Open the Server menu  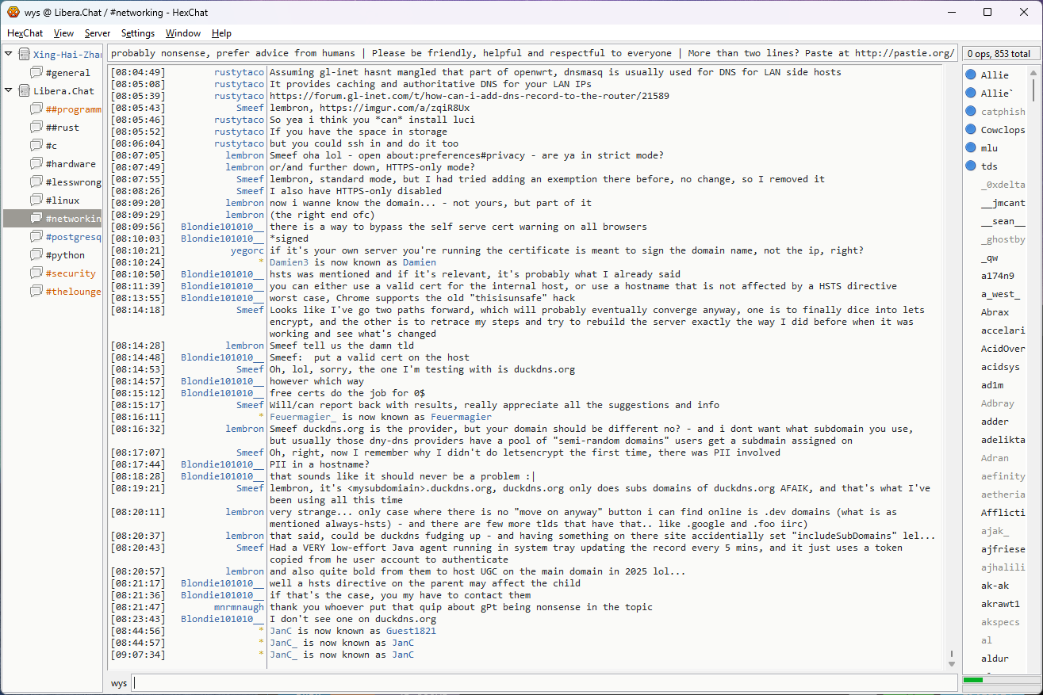coord(98,33)
